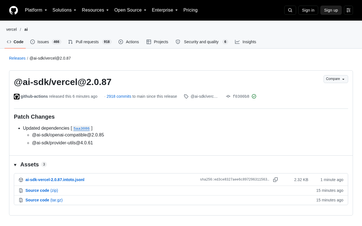Click the Patch Changes heading

coord(34,117)
